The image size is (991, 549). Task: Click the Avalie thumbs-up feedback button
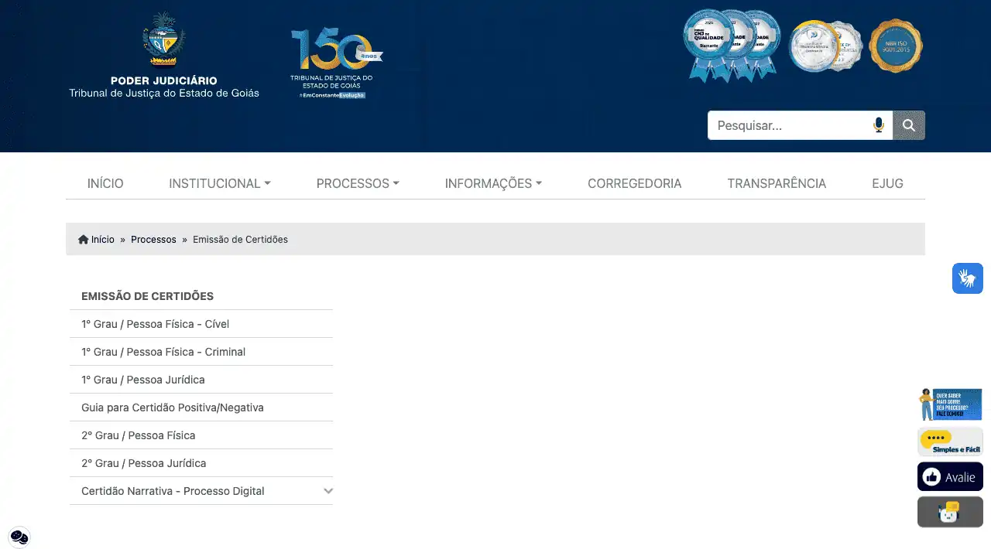(x=950, y=477)
